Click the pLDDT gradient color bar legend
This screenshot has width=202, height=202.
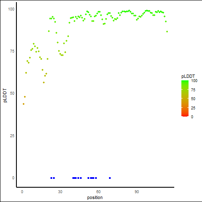pyautogui.click(x=185, y=98)
